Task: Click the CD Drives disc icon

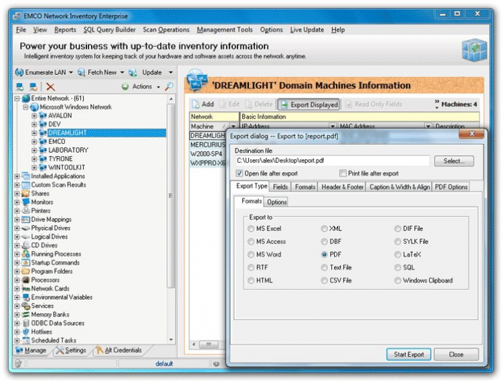Action: coord(25,245)
